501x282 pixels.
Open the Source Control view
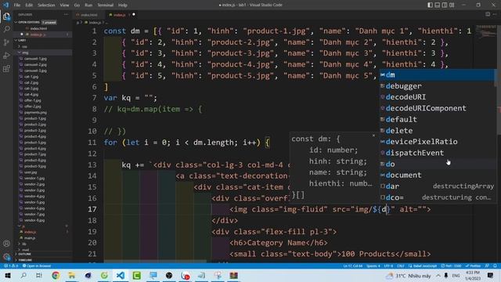(6, 42)
